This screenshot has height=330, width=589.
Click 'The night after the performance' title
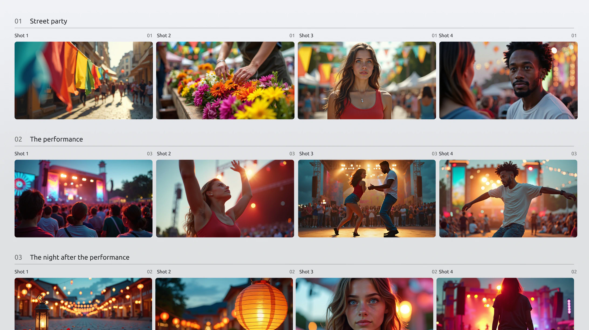pyautogui.click(x=80, y=257)
